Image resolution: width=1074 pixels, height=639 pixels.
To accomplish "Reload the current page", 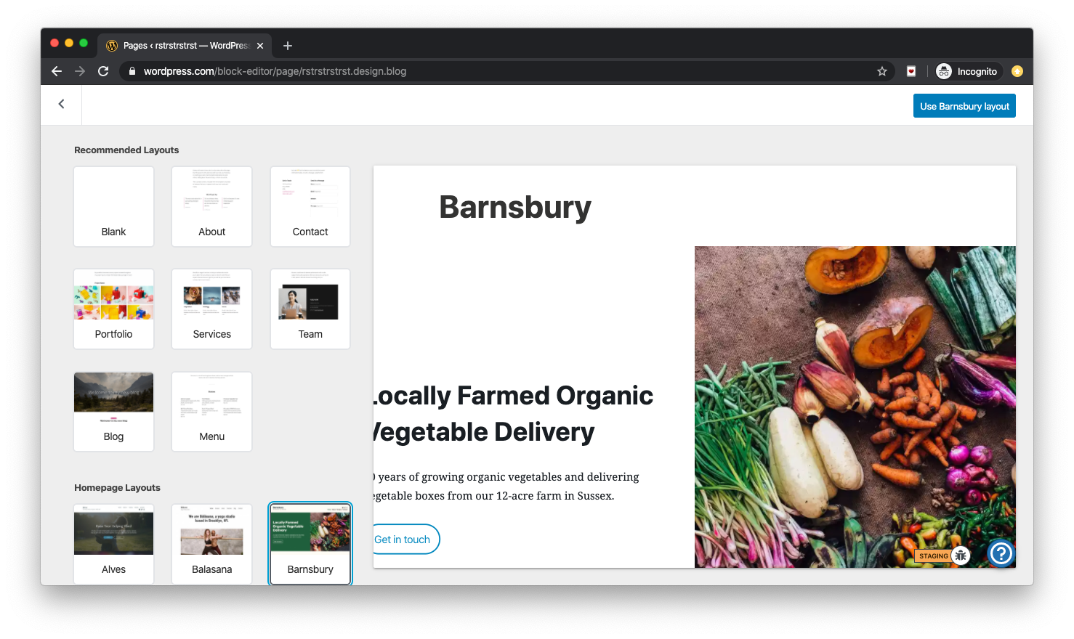I will coord(103,71).
